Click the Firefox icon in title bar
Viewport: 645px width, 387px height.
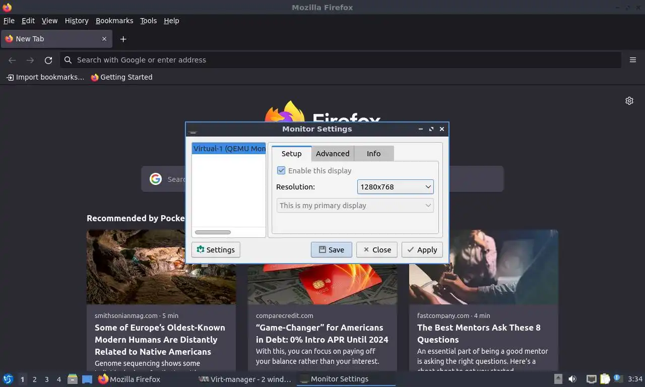pyautogui.click(x=7, y=8)
